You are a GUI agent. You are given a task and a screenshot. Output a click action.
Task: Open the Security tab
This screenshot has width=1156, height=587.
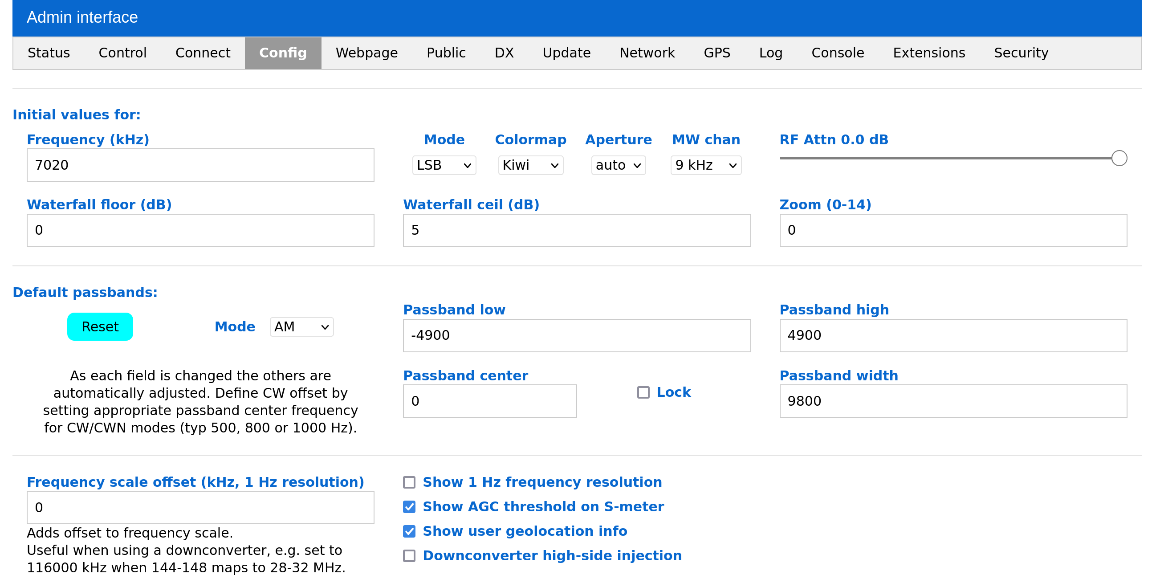pyautogui.click(x=1021, y=53)
